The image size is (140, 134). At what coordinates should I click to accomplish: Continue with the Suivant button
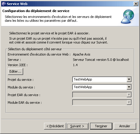77,126
